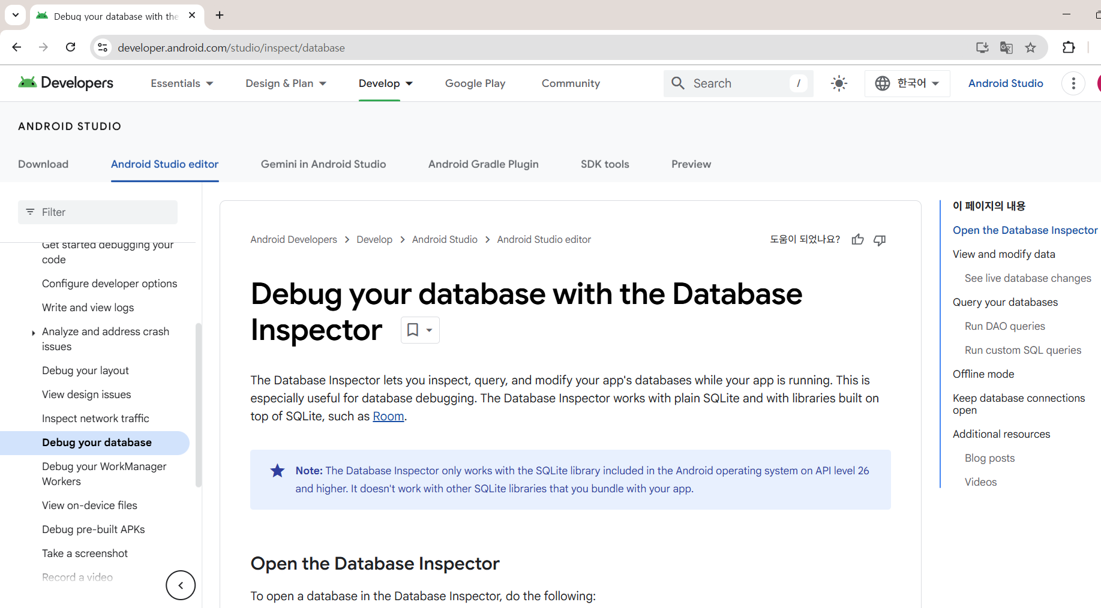The height and width of the screenshot is (608, 1101).
Task: Click the Android Developers breadcrumb
Action: pos(293,239)
